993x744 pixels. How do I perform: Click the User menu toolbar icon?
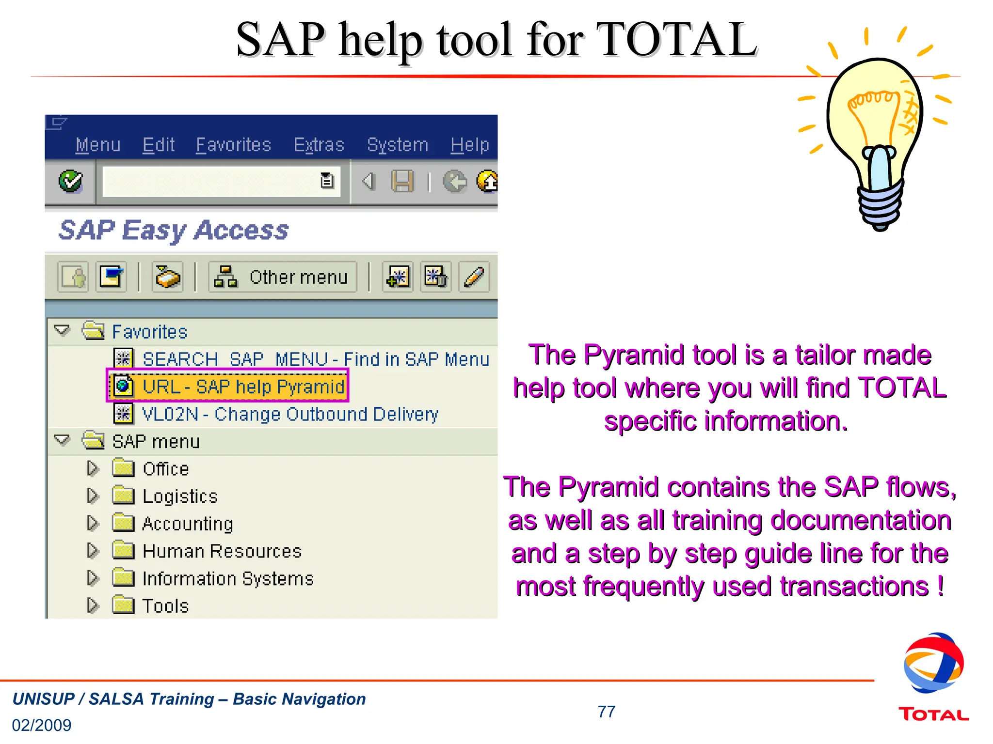tap(73, 277)
